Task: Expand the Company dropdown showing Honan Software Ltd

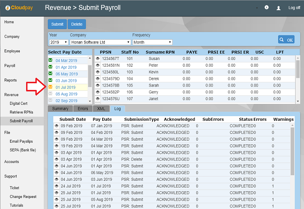Action: tap(100, 42)
